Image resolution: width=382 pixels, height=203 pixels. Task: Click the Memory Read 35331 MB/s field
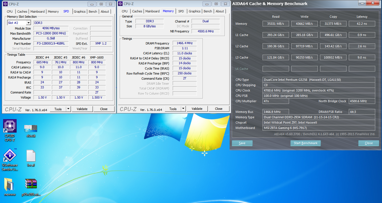[276, 24]
